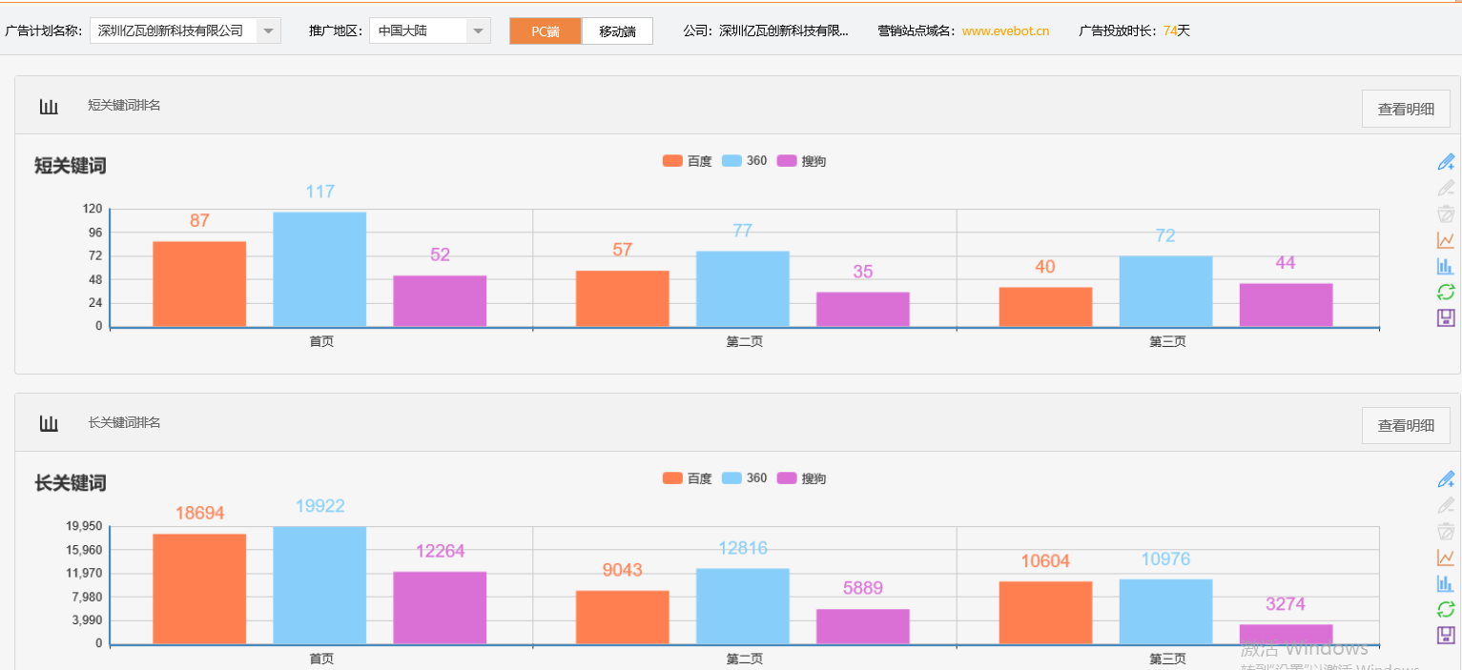Toggle the 360 legend in the long keywords chart
This screenshot has height=670, width=1462.
[744, 477]
